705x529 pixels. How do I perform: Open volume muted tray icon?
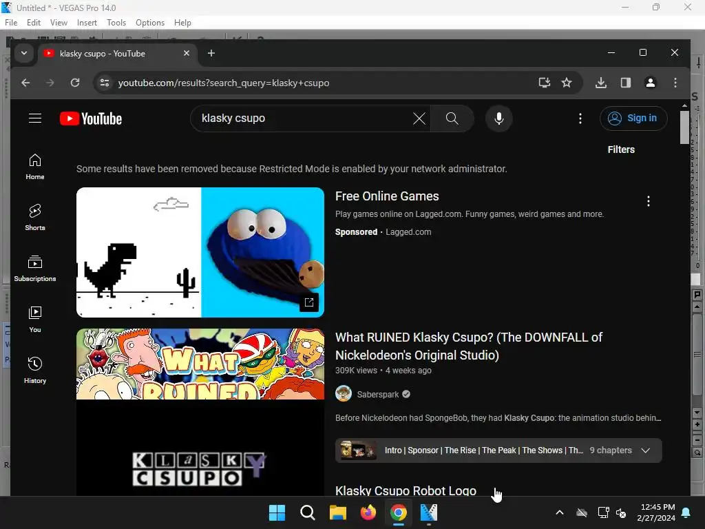(x=622, y=512)
